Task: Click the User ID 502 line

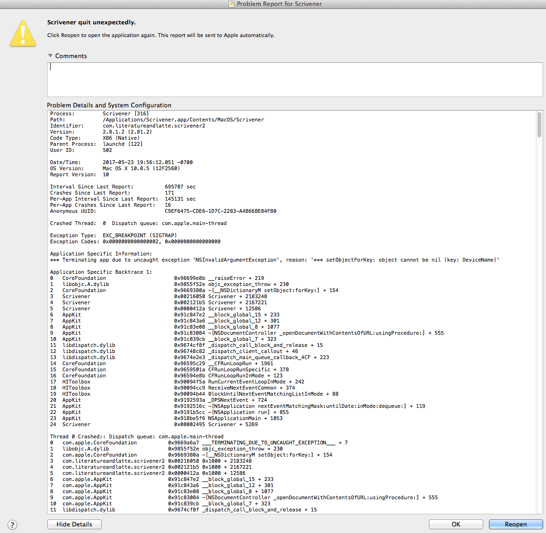Action: click(x=81, y=150)
